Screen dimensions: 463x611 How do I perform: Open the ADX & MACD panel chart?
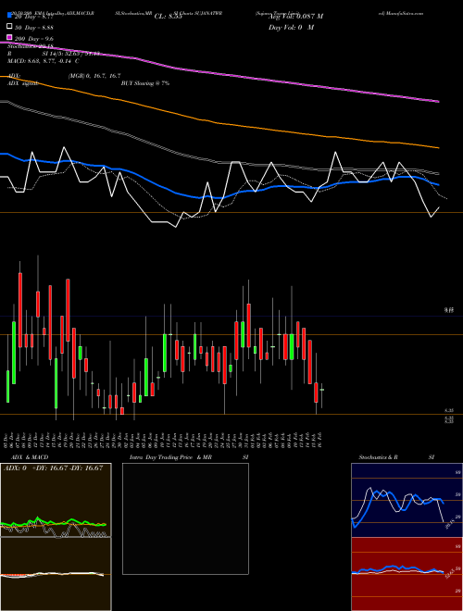[x=56, y=500]
